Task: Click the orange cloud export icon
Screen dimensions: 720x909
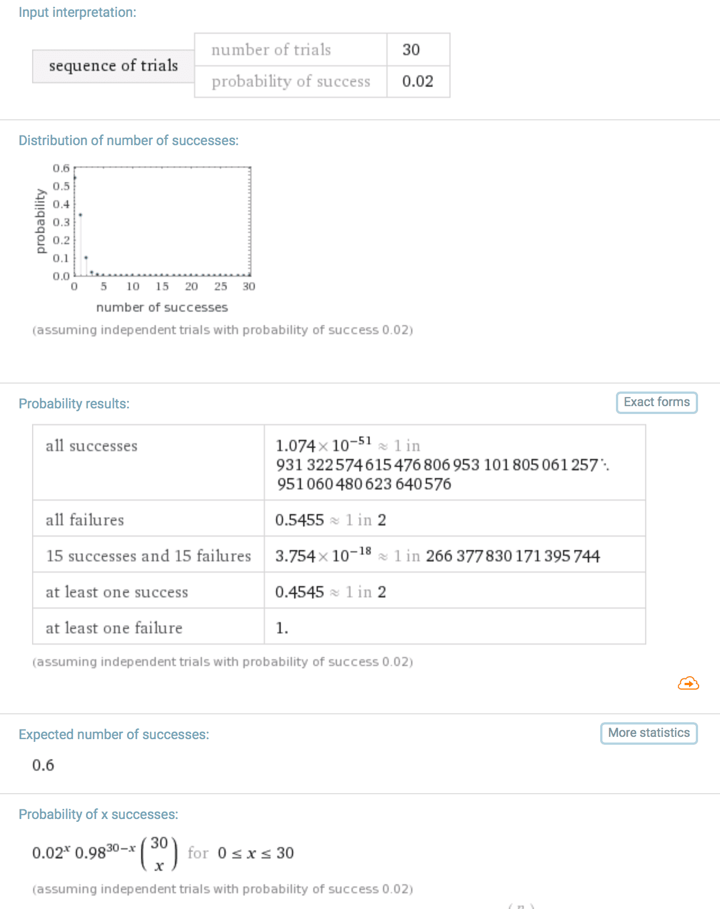Action: (x=688, y=683)
